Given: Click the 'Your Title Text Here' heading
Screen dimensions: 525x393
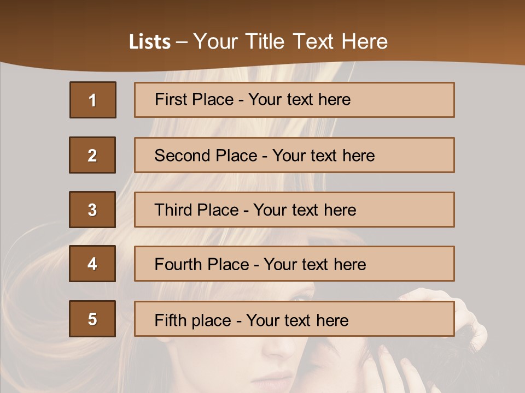Looking at the screenshot, I should (290, 41).
